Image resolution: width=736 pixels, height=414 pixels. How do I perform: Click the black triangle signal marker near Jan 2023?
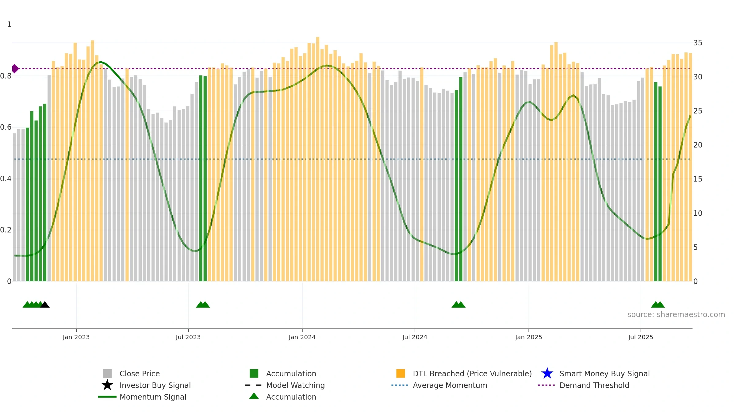click(45, 305)
